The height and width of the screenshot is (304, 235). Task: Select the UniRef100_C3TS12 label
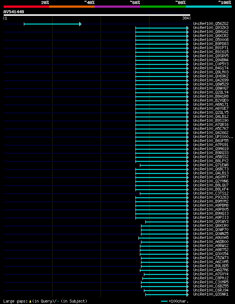point(211,193)
